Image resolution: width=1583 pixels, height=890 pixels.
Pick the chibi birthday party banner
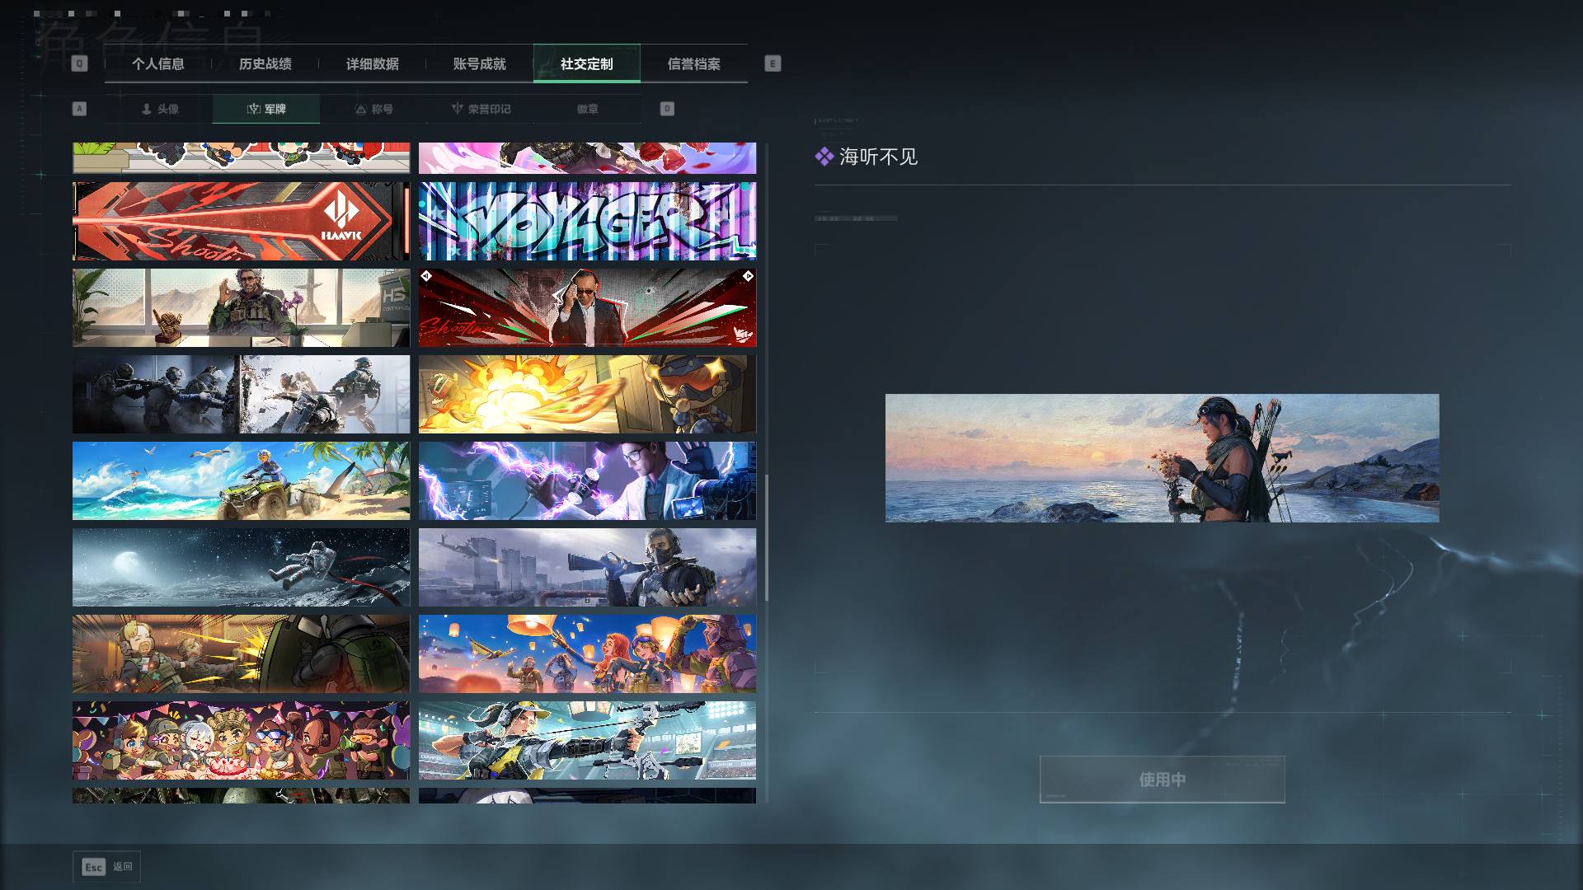[x=241, y=741]
